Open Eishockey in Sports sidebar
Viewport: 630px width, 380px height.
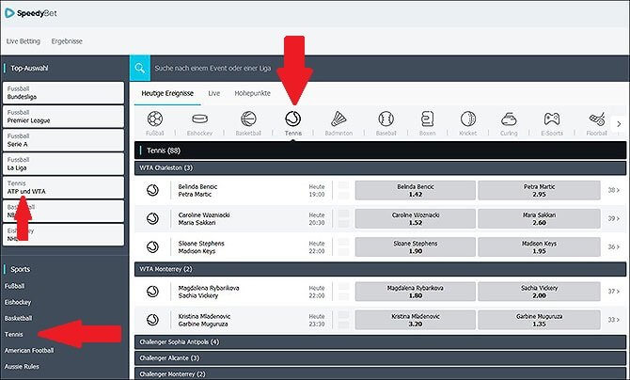tap(18, 302)
